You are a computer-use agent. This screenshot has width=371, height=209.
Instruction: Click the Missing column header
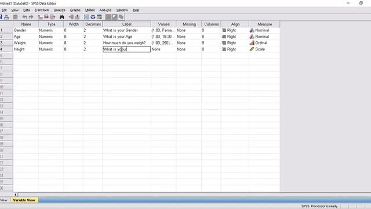tap(189, 24)
